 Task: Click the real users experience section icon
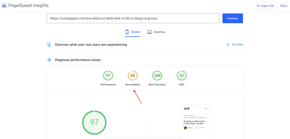tap(49, 45)
